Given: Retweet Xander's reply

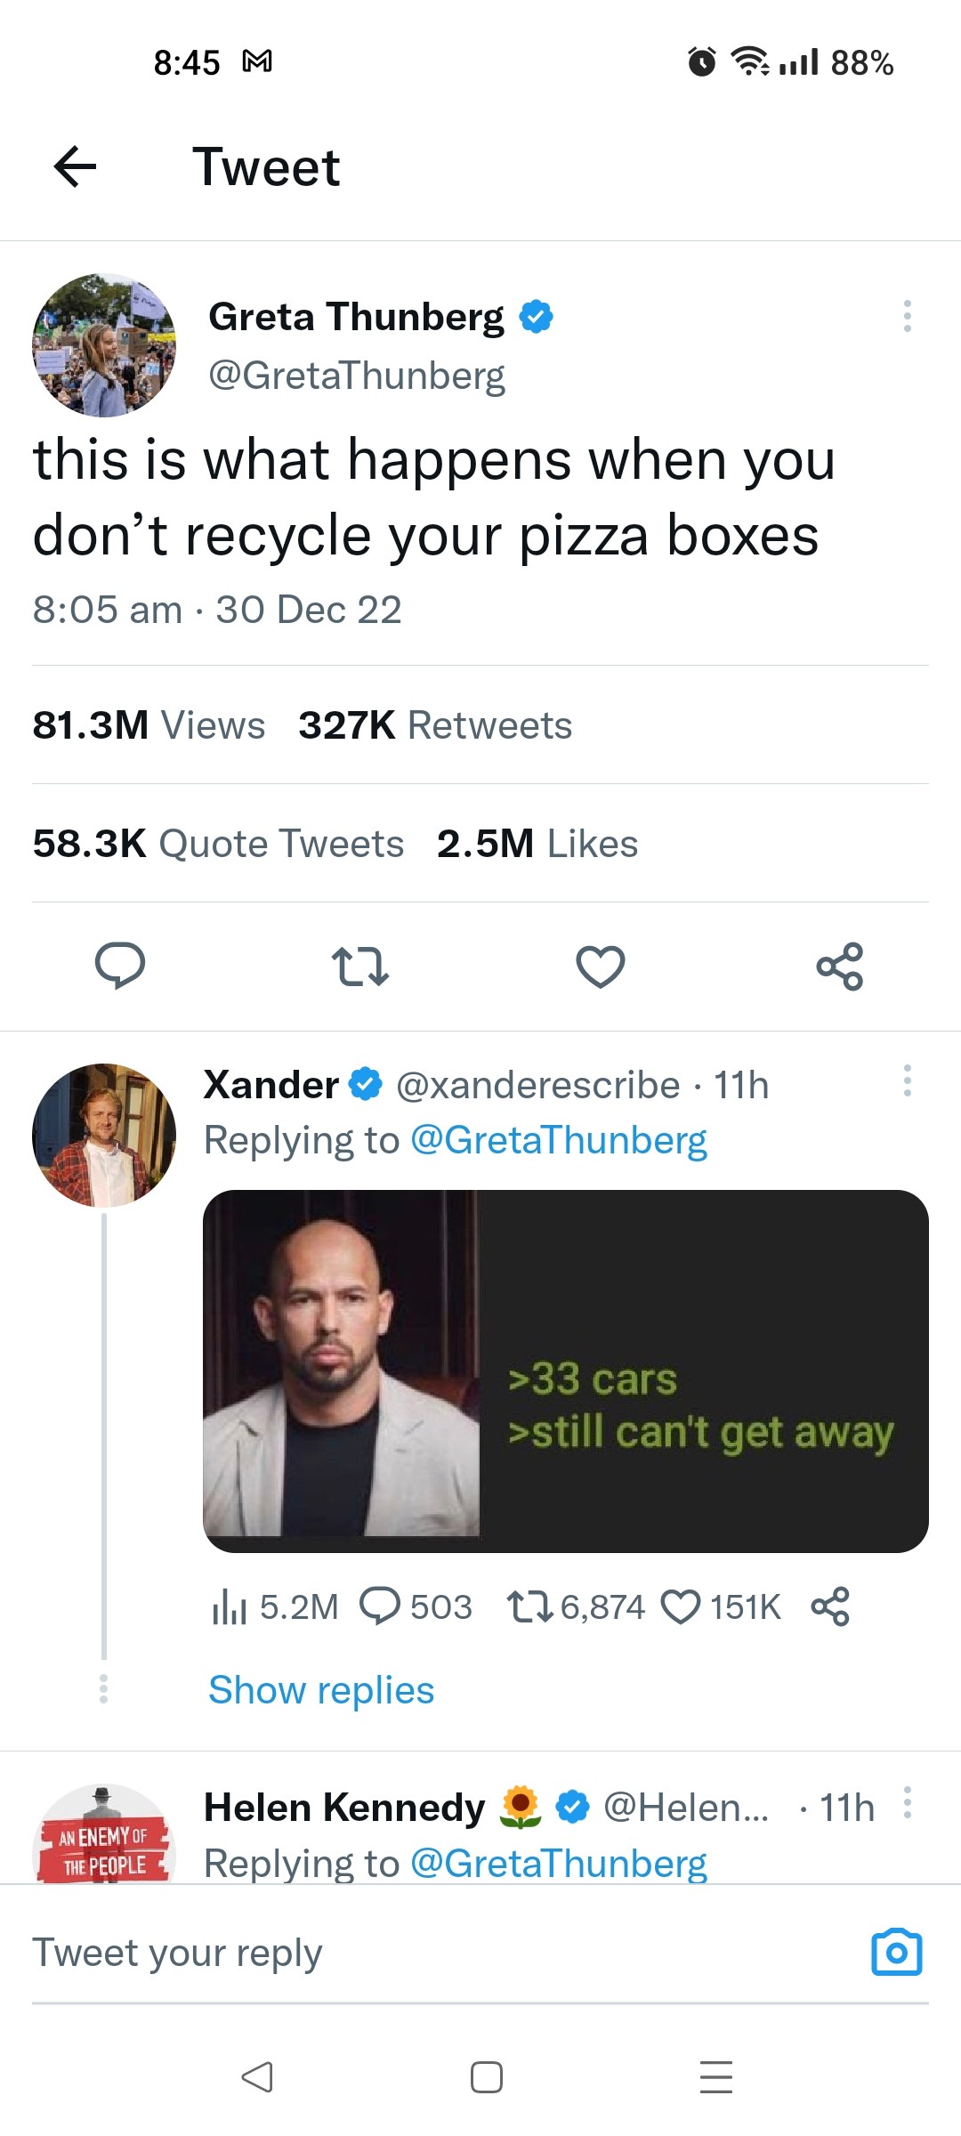Looking at the screenshot, I should (530, 1607).
